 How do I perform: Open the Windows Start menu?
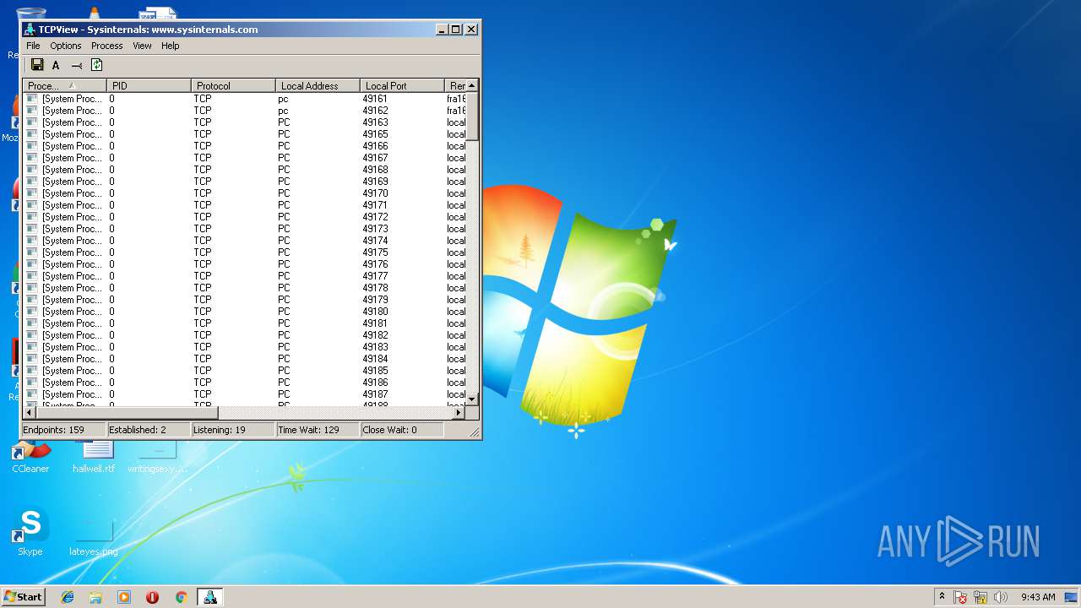tap(23, 596)
